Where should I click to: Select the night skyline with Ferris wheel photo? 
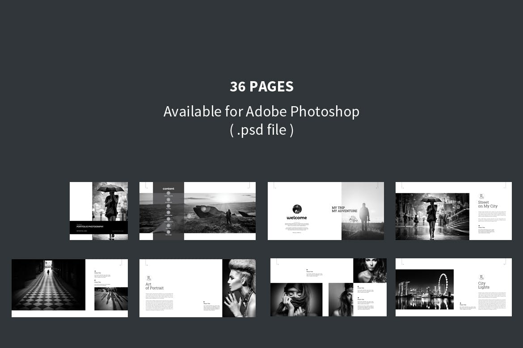pos(424,289)
